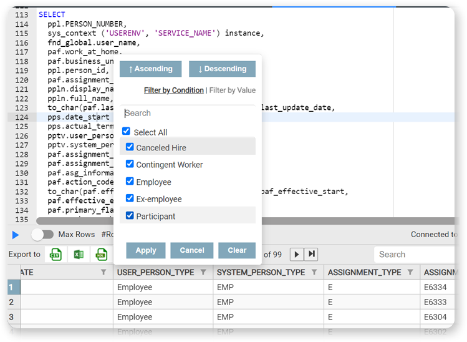Open filter icon on the ATE column

tap(104, 272)
